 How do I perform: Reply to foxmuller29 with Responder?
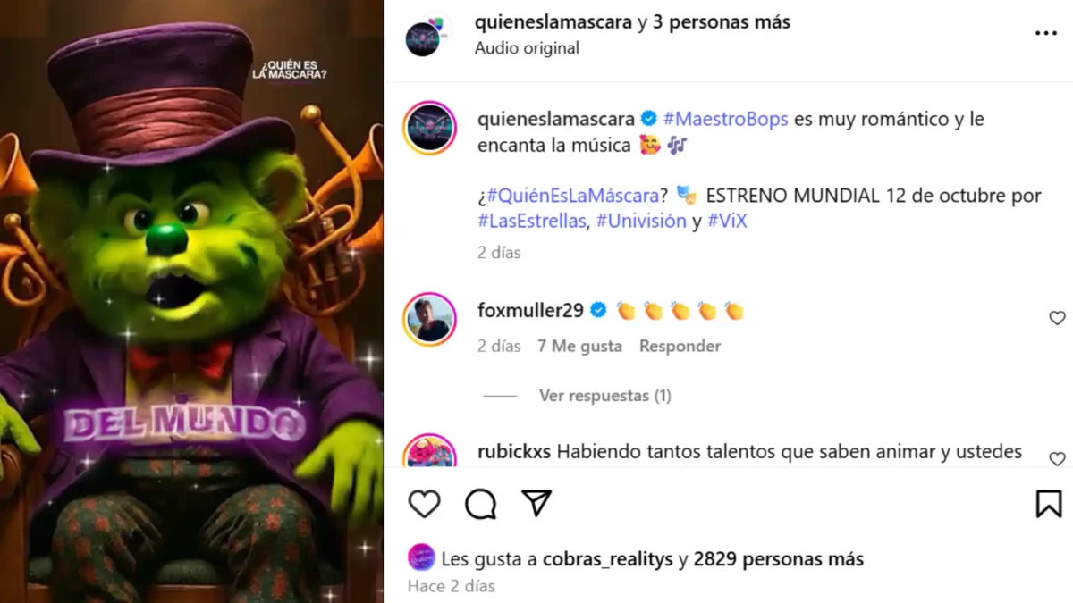click(680, 346)
